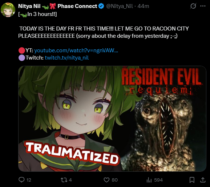Follow the youtube.com/watch link
The image size is (210, 187).
[x=76, y=50]
